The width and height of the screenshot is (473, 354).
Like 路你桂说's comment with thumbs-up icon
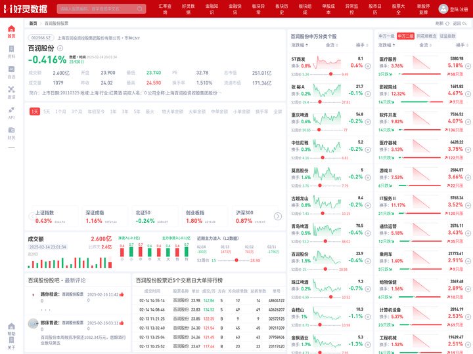(122, 294)
